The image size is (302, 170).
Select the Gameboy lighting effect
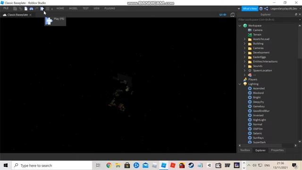coord(259,106)
